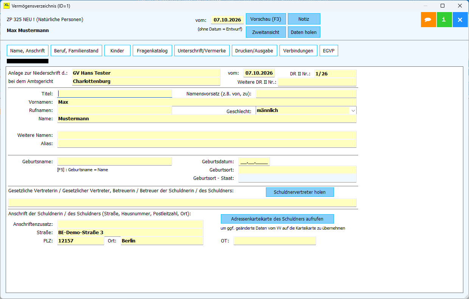The image size is (469, 299).
Task: Click the Vornamen field containing Max
Action: pyautogui.click(x=207, y=102)
